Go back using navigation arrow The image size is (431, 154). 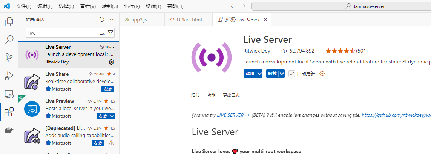[x=233, y=6]
